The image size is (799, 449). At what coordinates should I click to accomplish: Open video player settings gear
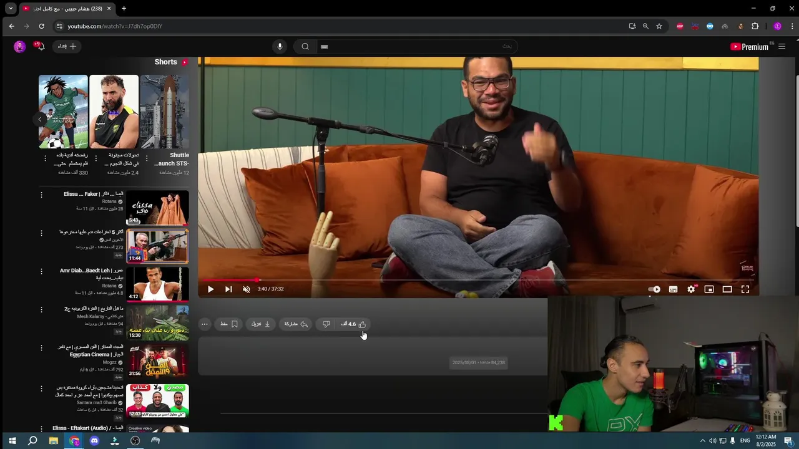pos(691,289)
